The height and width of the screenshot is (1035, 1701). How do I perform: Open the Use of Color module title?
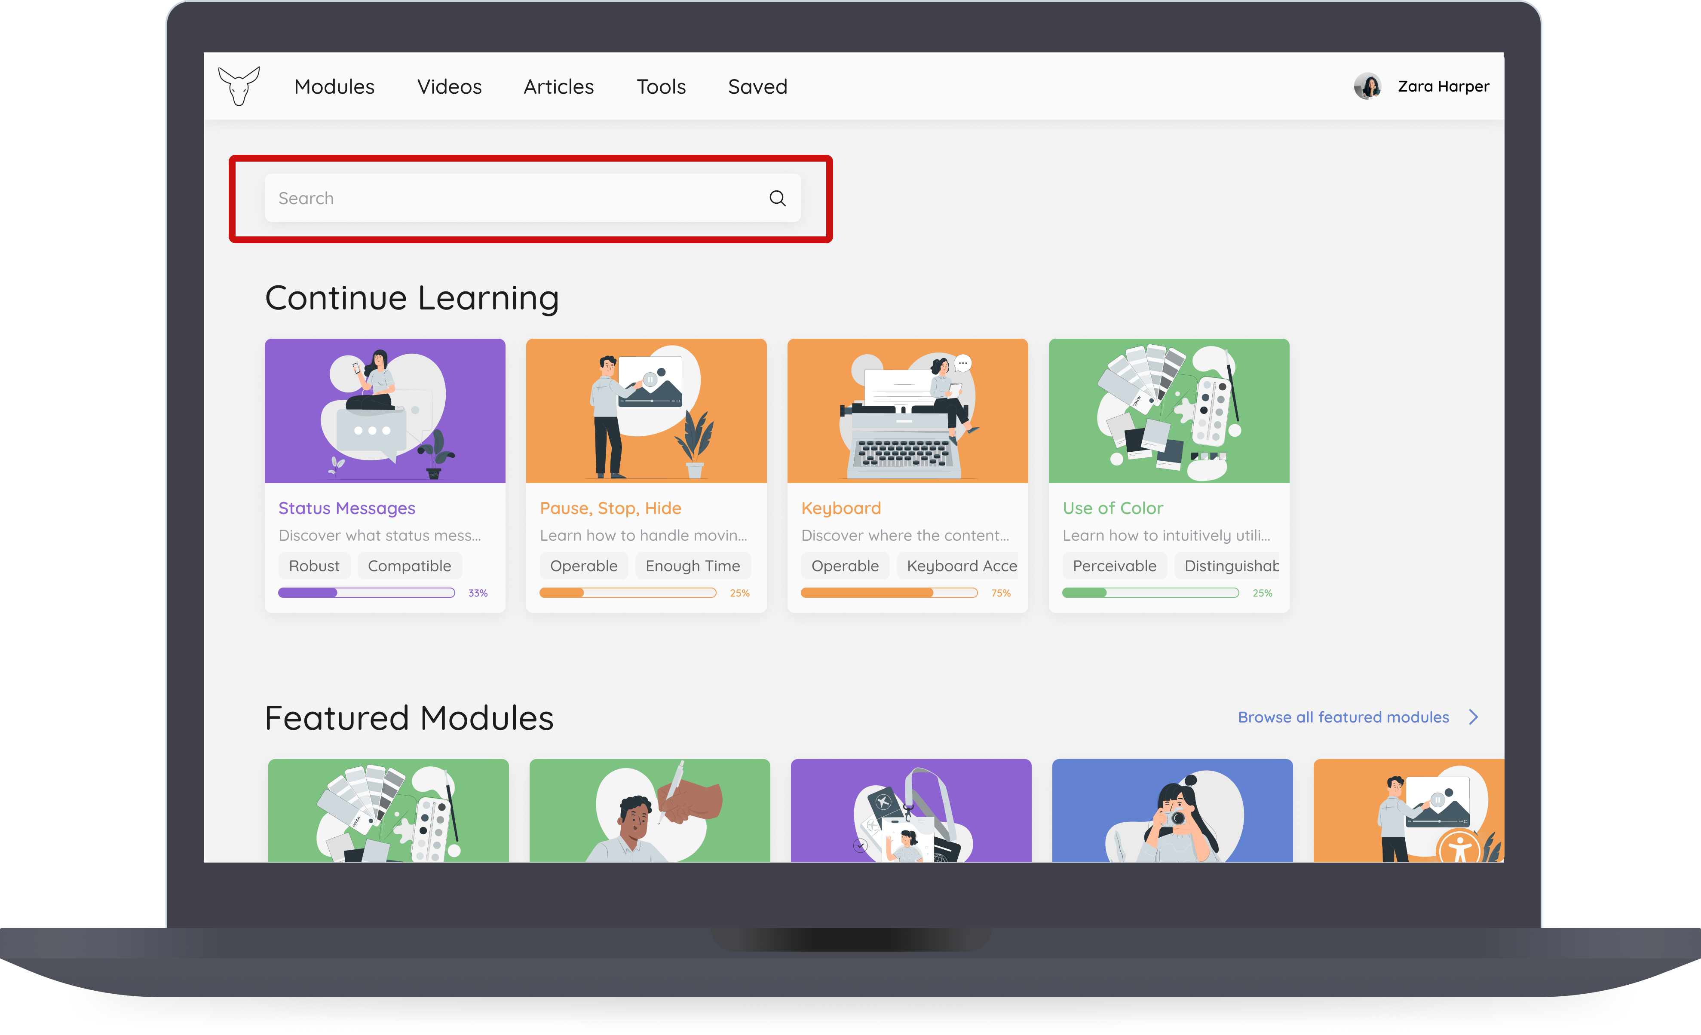pyautogui.click(x=1112, y=508)
